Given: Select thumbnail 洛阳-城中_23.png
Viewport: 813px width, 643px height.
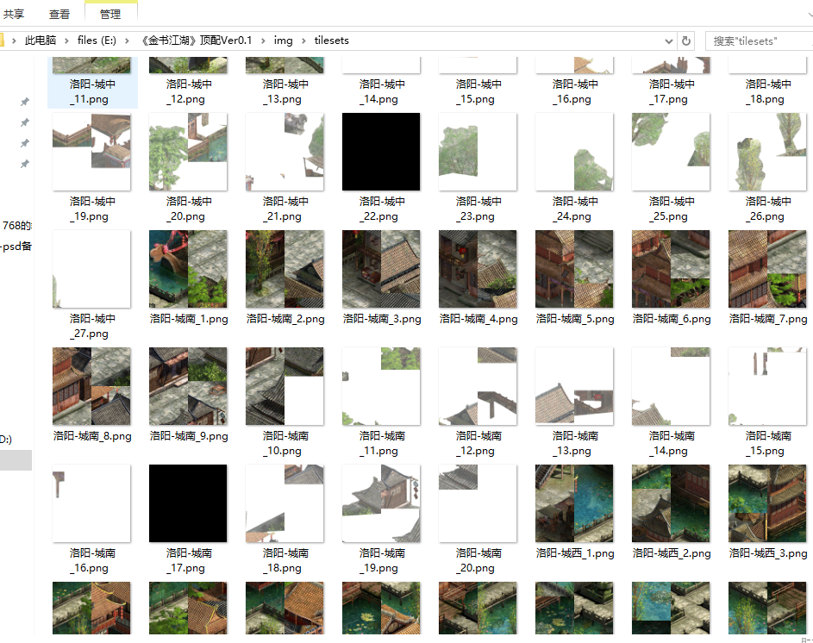Looking at the screenshot, I should (x=478, y=152).
